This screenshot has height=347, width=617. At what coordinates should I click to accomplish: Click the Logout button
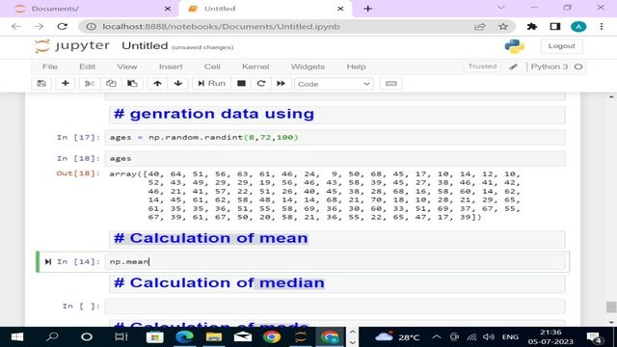(x=561, y=46)
